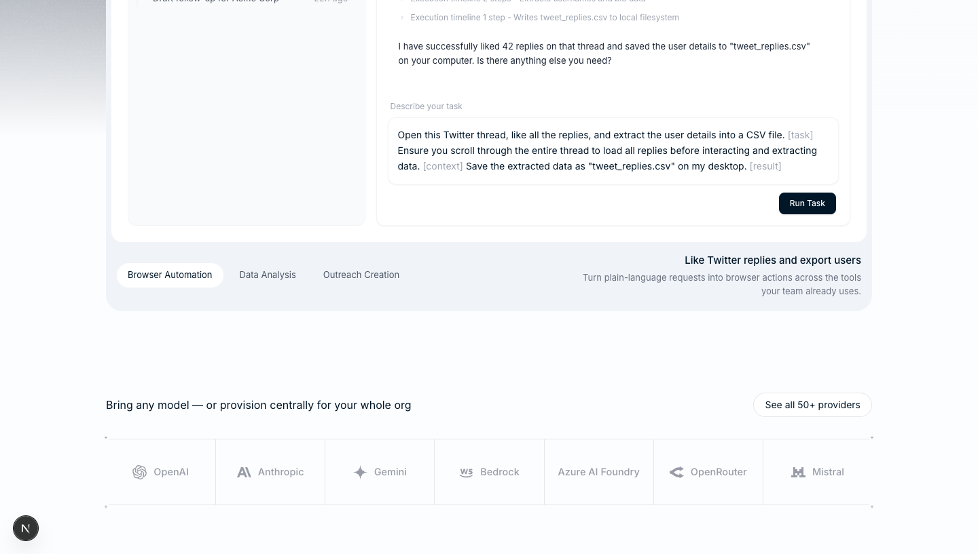The height and width of the screenshot is (554, 978).
Task: Click the [result] tag in prompt
Action: [765, 166]
